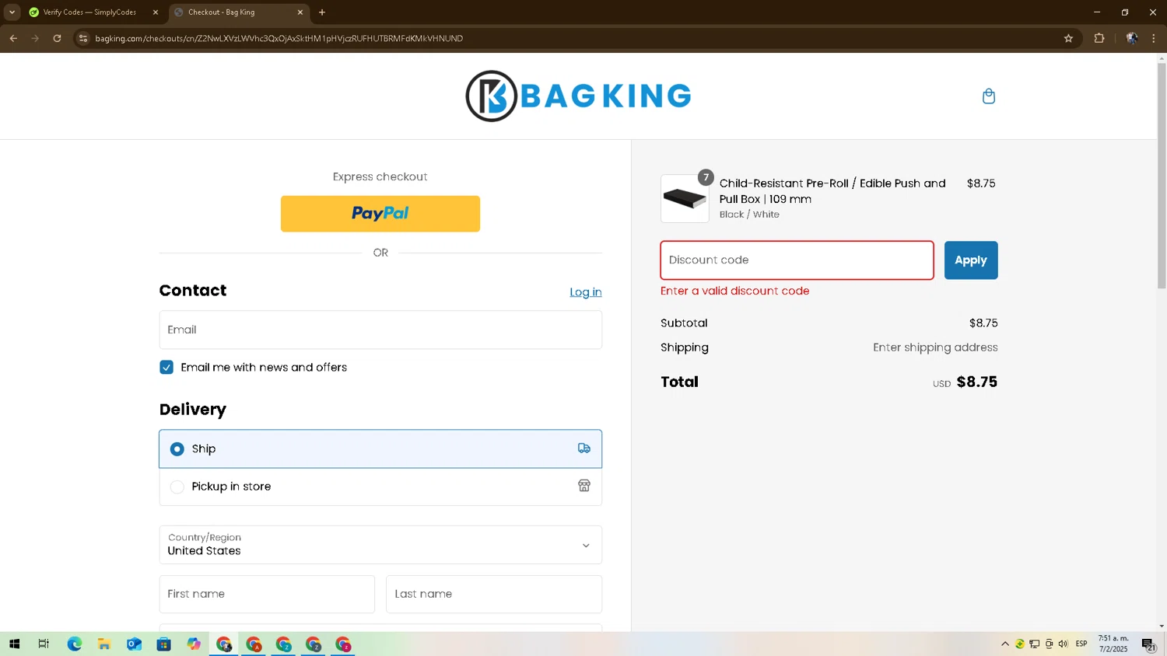Viewport: 1167px width, 656px height.
Task: Open the Windows Start menu
Action: pos(14,644)
